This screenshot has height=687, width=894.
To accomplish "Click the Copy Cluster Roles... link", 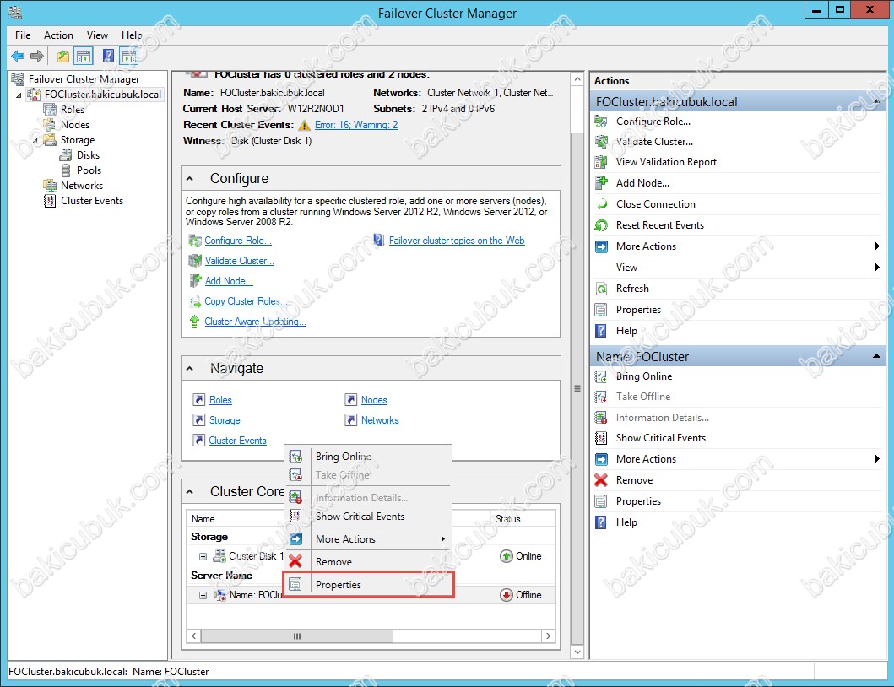I will [x=247, y=301].
